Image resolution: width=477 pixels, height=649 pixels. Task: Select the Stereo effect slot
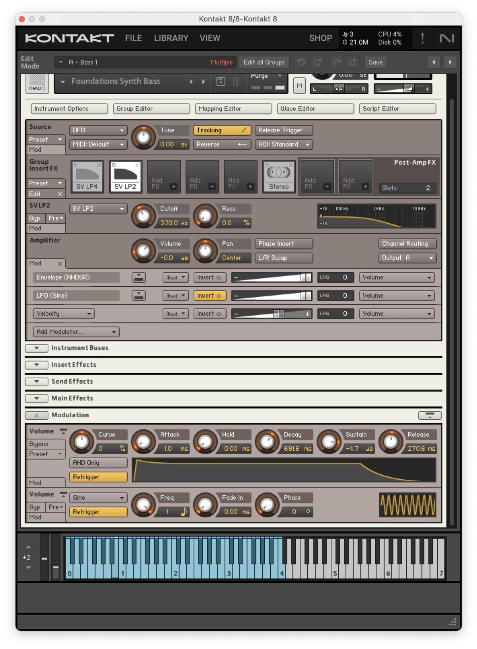point(279,176)
